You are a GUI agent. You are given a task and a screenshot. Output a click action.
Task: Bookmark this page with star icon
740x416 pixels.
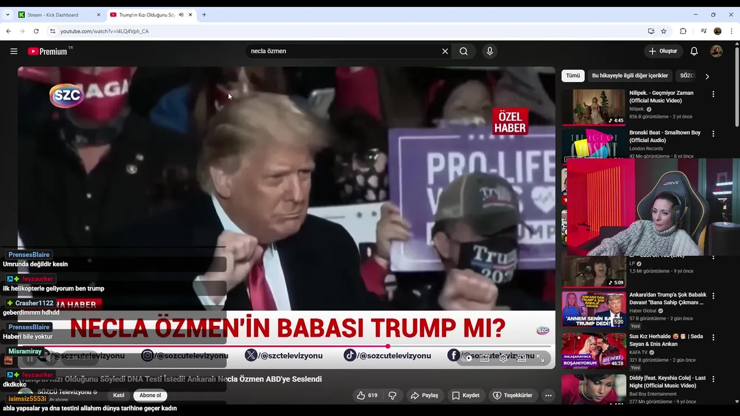pyautogui.click(x=664, y=31)
